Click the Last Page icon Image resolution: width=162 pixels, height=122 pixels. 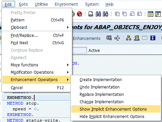tap(139, 14)
